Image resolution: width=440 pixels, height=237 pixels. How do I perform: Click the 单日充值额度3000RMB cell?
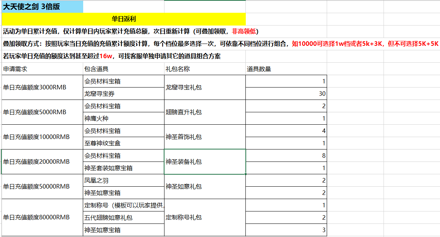43,88
